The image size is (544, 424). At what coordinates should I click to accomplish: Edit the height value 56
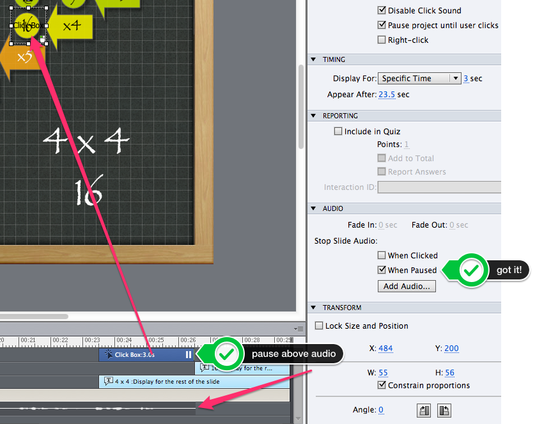pyautogui.click(x=449, y=373)
